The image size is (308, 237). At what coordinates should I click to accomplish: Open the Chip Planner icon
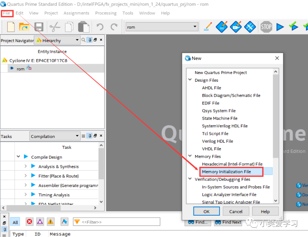click(x=250, y=27)
